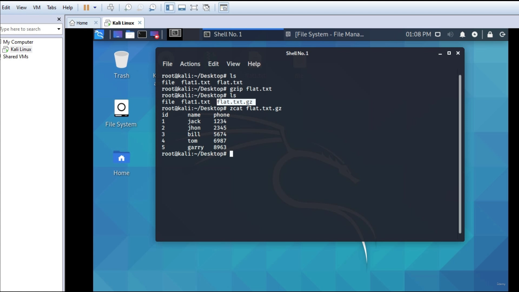Click the terminal scrollbar
This screenshot has height=292, width=519.
tap(460, 154)
